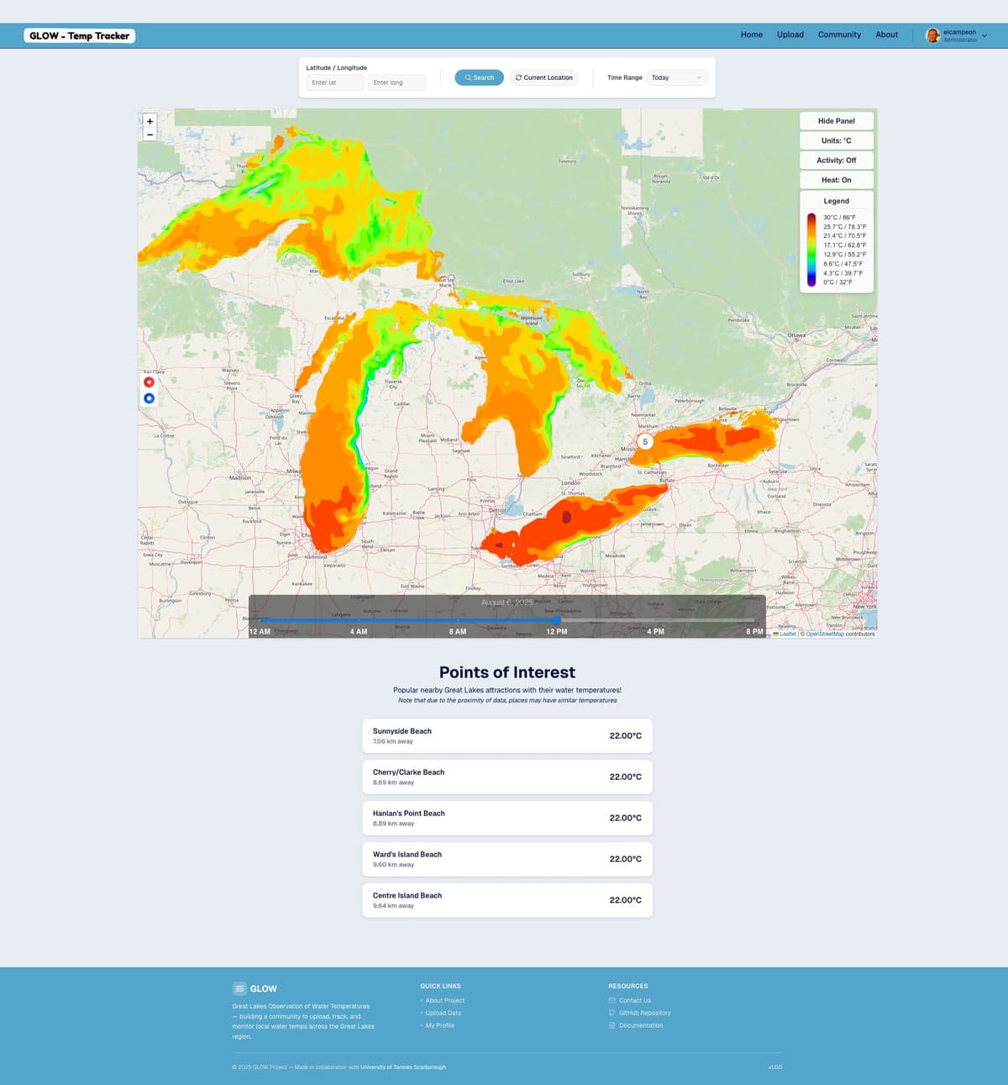
Task: Focus the Enter long field
Action: [396, 82]
